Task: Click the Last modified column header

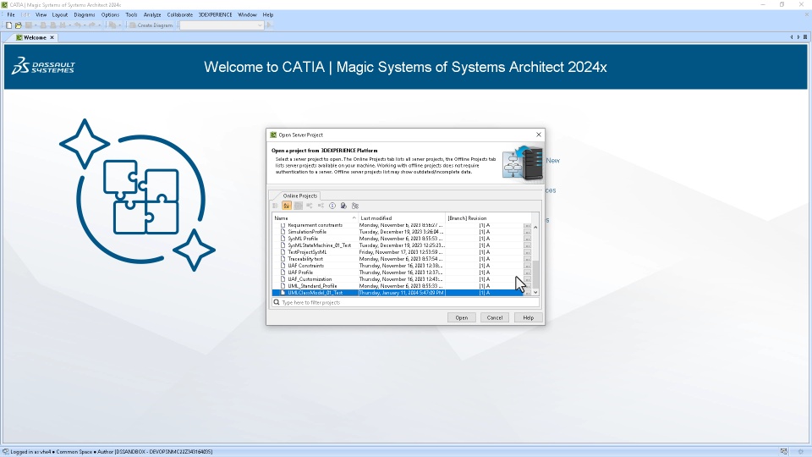Action: coord(402,218)
